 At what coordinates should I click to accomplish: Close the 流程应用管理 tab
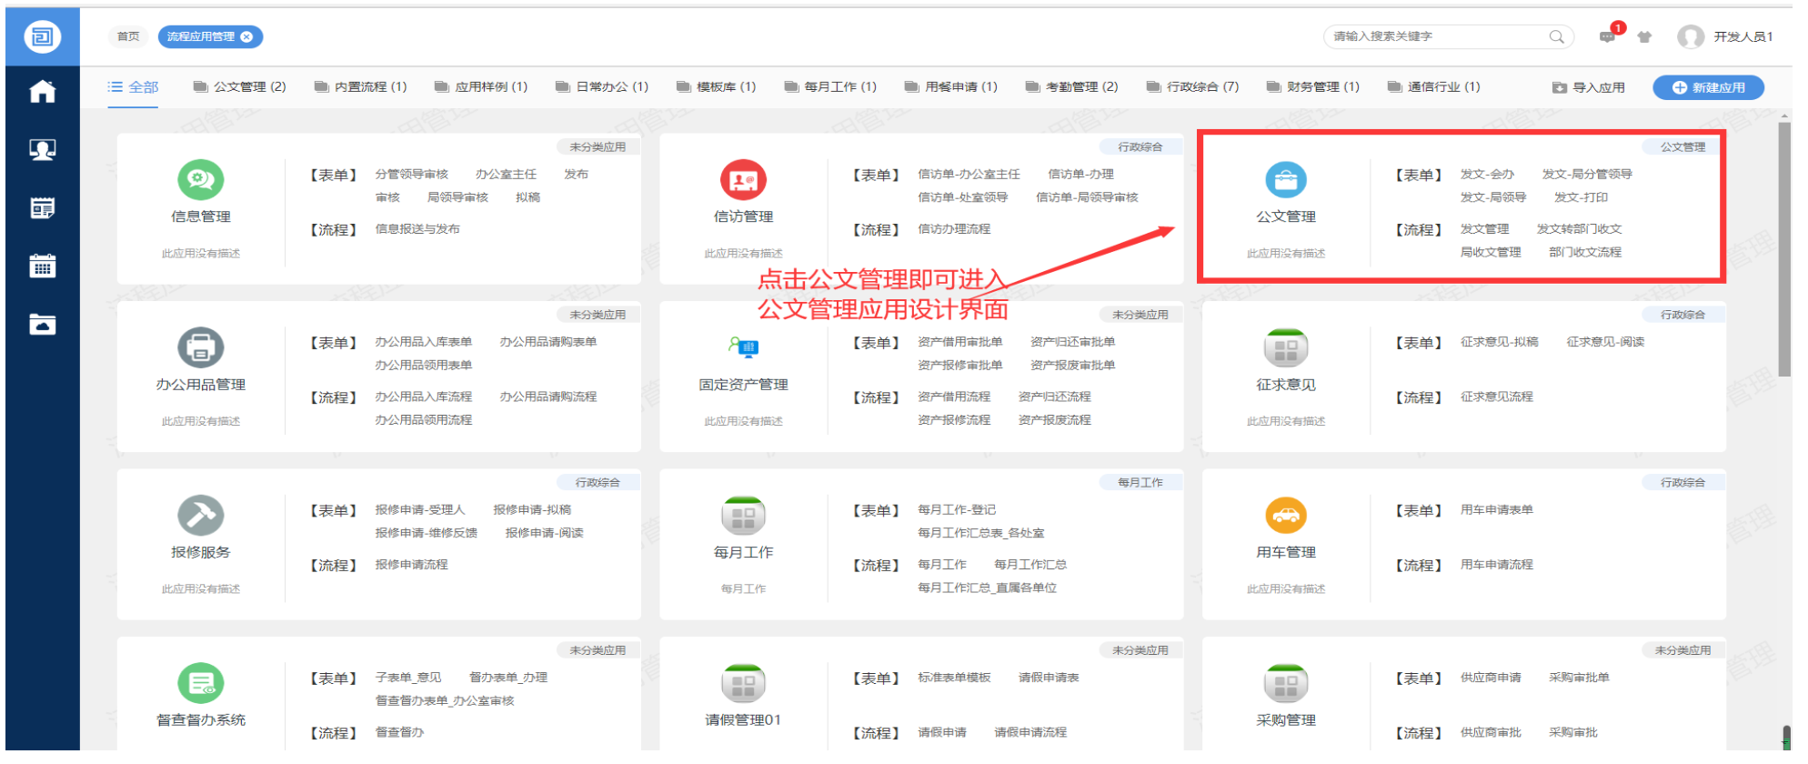(x=246, y=36)
